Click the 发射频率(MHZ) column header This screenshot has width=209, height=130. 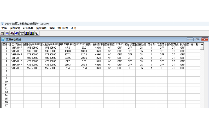click(x=50, y=44)
